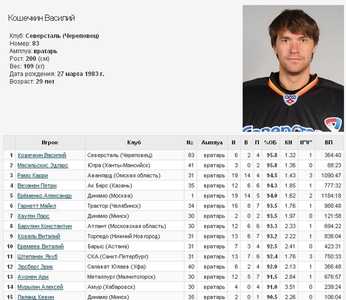Open Масальскис Эдгарс player link

(43, 166)
